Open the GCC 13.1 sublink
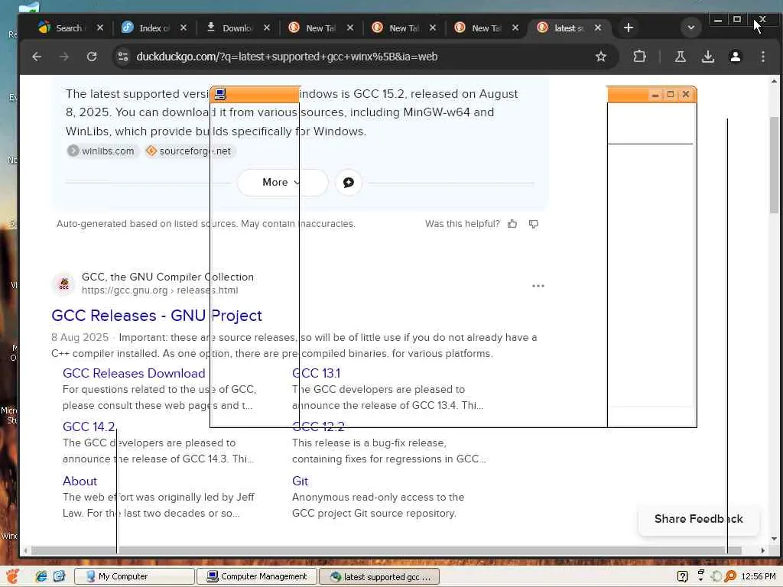 [x=316, y=373]
